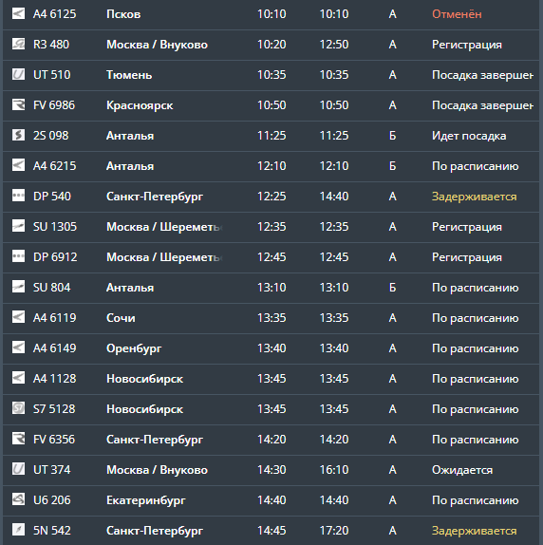Open flight SU 804 to Анталья
Screen dimensions: 543x545
[52, 288]
